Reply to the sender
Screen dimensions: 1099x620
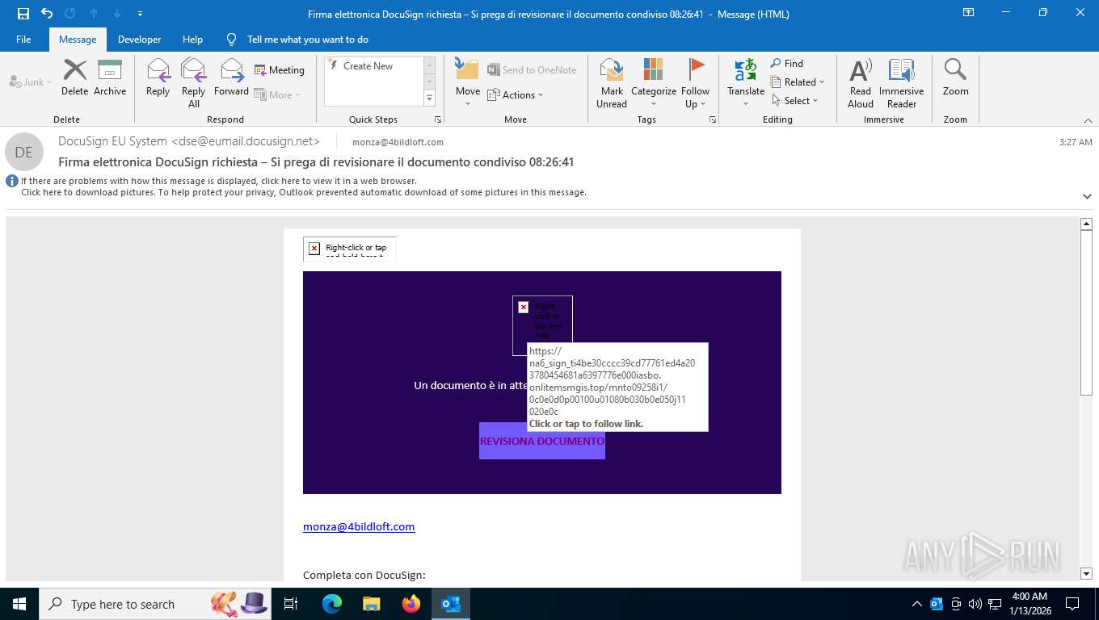click(158, 77)
